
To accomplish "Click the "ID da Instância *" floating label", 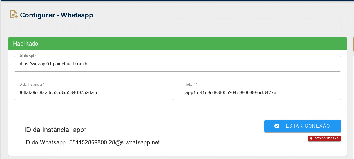I will (x=31, y=85).
